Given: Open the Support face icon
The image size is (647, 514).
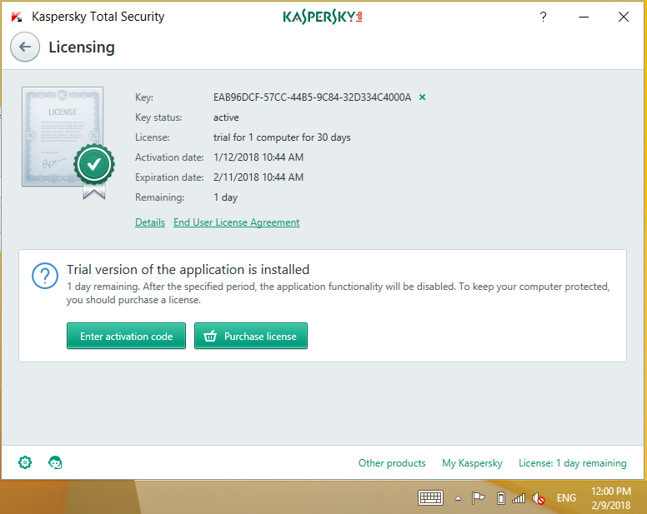Looking at the screenshot, I should [55, 462].
